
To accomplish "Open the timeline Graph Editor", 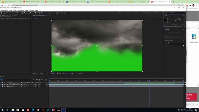I will (46, 80).
